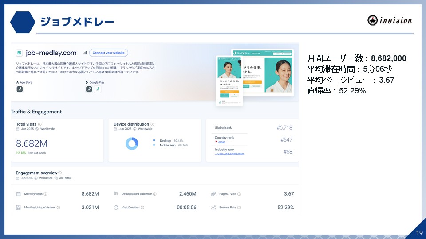Screen dimensions: 426x239
Task: Click the calendar icon in Monthly visits row
Action: pyautogui.click(x=18, y=194)
